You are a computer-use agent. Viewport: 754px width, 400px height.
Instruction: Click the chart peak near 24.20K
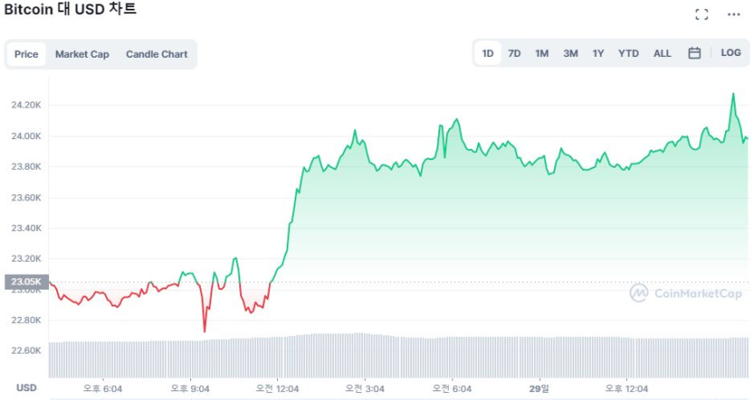[x=732, y=94]
